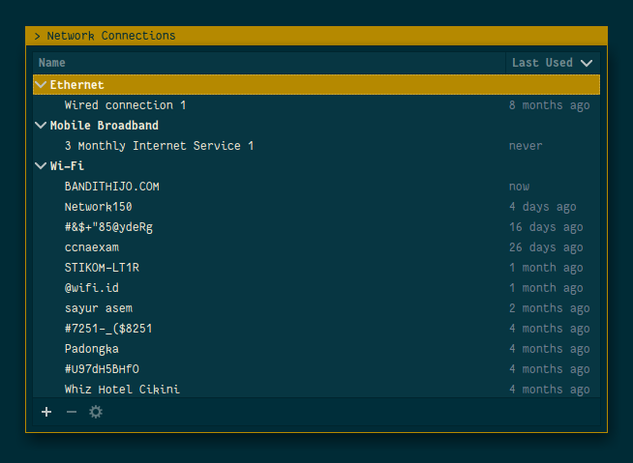Select the BANDITHIJO.COM Wi-Fi network
633x463 pixels.
tap(111, 187)
